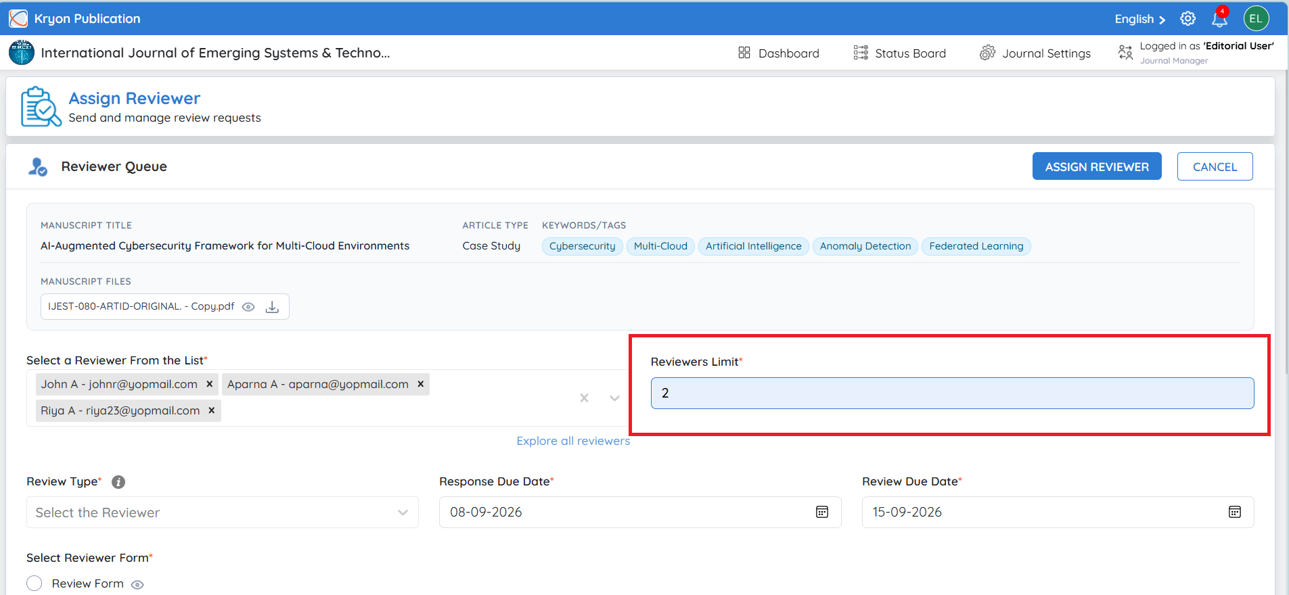
Task: Download the IJEST-080 manuscript PDF
Action: [x=272, y=307]
